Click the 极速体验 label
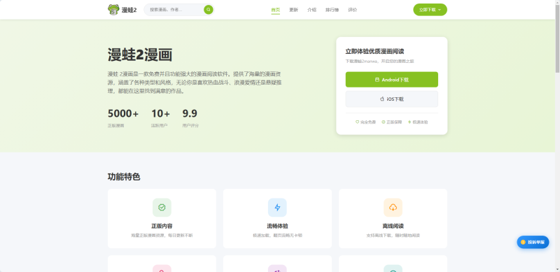Image resolution: width=560 pixels, height=272 pixels. click(421, 122)
